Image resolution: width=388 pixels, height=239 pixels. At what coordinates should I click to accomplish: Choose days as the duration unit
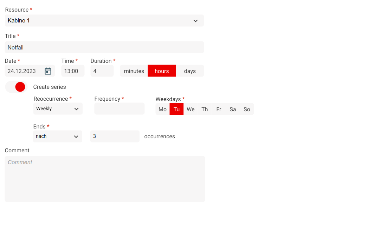(x=190, y=71)
